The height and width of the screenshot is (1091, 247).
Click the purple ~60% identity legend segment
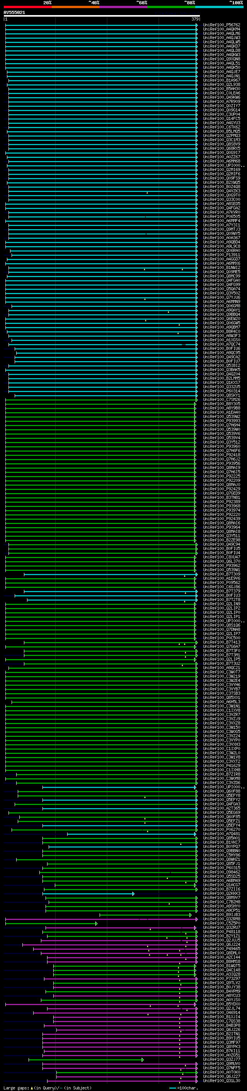[124, 7]
